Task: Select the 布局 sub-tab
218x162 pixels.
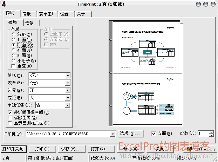Action: coord(15,22)
